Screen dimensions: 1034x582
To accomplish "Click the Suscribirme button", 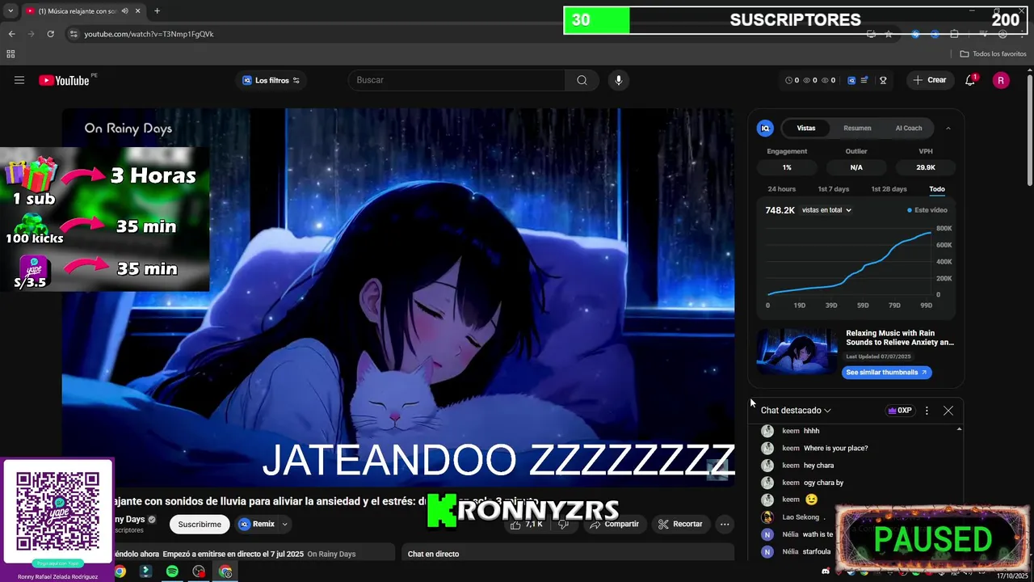I will click(x=200, y=525).
